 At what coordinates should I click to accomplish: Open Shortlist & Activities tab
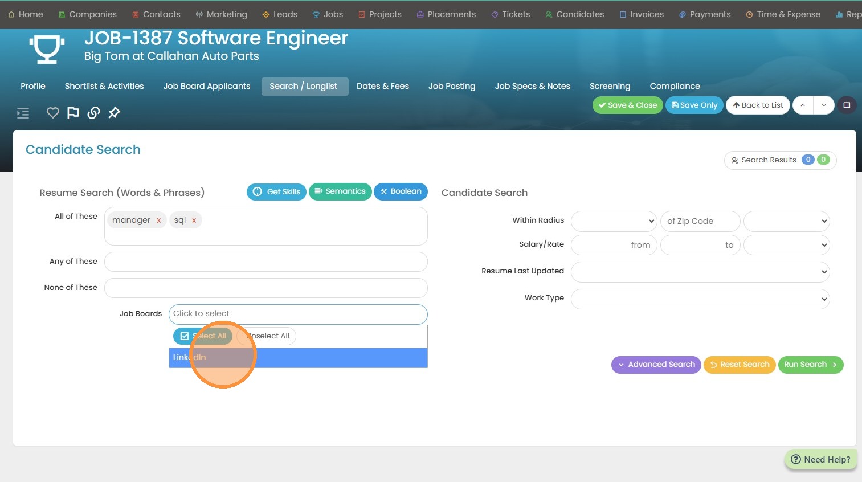pos(104,86)
